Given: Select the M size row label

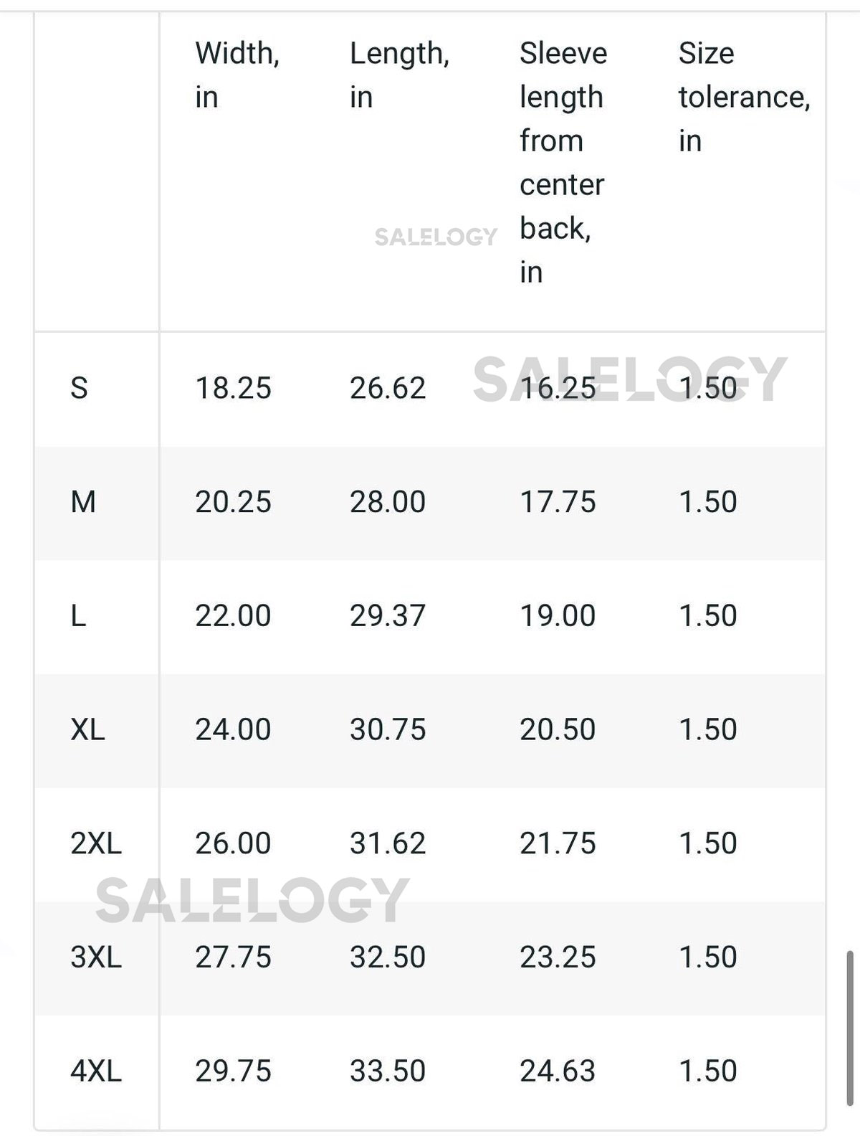Looking at the screenshot, I should [83, 502].
